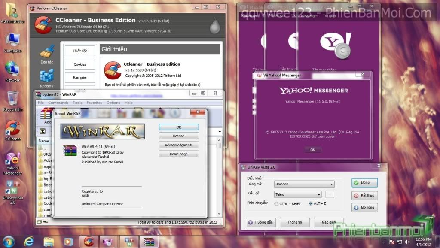Screen dimensions: 440x248
Task: Show hidden icons in the system tray
Action: (384, 242)
